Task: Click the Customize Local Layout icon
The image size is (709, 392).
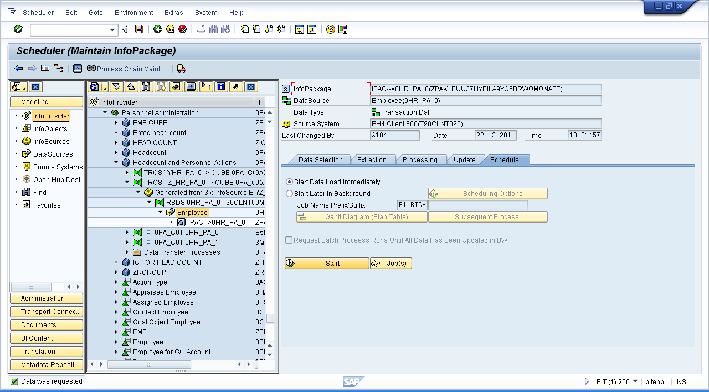Action: coord(343,29)
